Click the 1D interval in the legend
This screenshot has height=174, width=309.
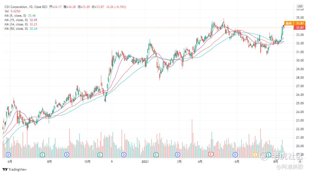(x=31, y=7)
